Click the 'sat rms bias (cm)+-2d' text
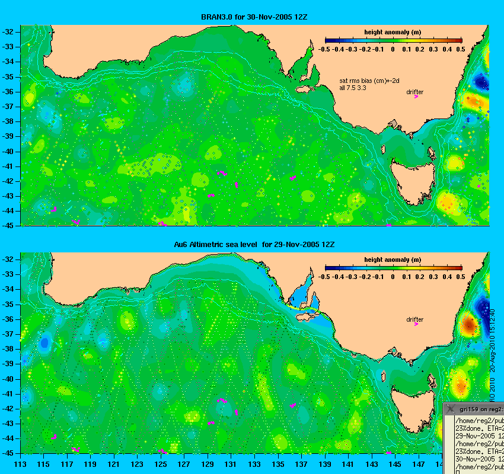Screen dimensions: 504x474 (369, 81)
